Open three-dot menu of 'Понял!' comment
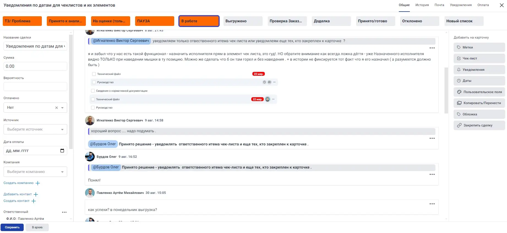 pos(432,174)
